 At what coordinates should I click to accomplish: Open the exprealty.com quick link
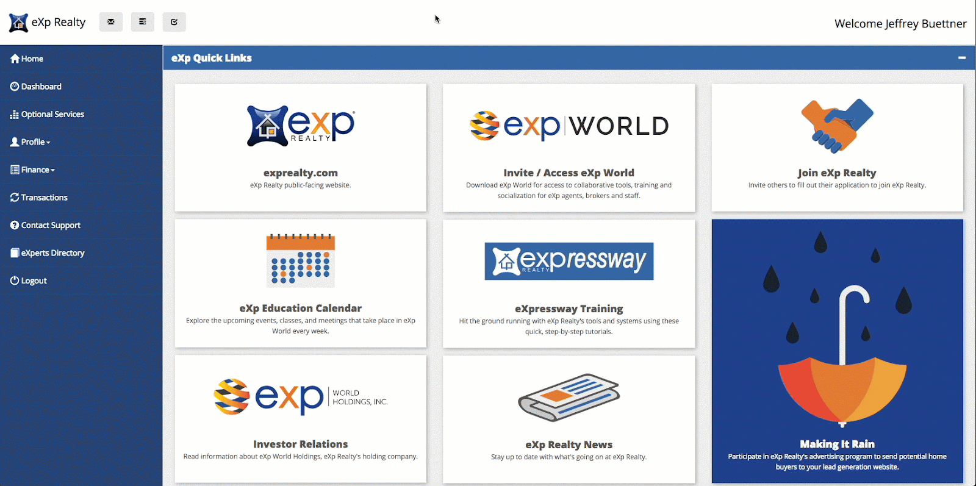pyautogui.click(x=300, y=173)
